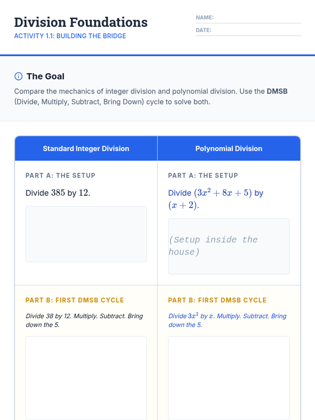Click the polynomial Part B work box
Screen dimensions: 315x420
point(229,378)
